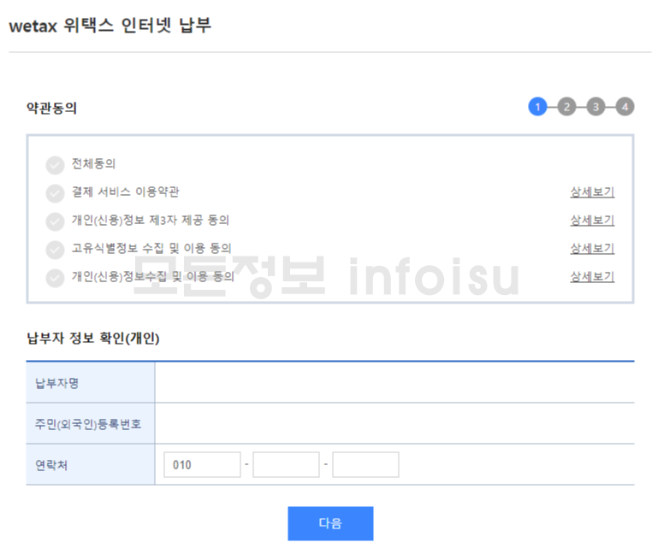The image size is (652, 554).
Task: Check 개인(신용)정보 제3자 제공 동의 checkbox
Action: click(55, 221)
